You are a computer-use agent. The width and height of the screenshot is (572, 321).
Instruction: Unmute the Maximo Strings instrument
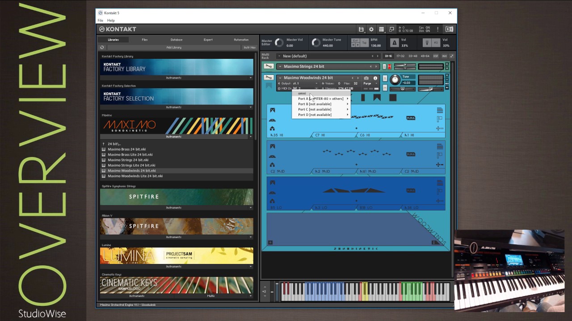[389, 66]
